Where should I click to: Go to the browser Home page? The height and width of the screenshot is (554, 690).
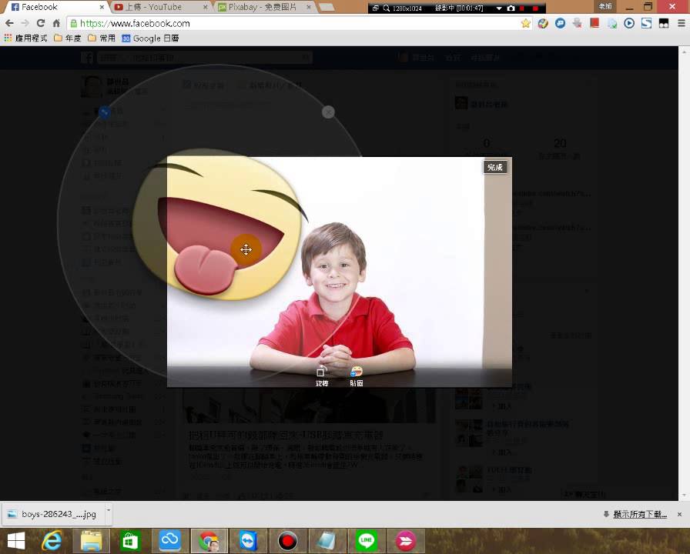[x=56, y=23]
